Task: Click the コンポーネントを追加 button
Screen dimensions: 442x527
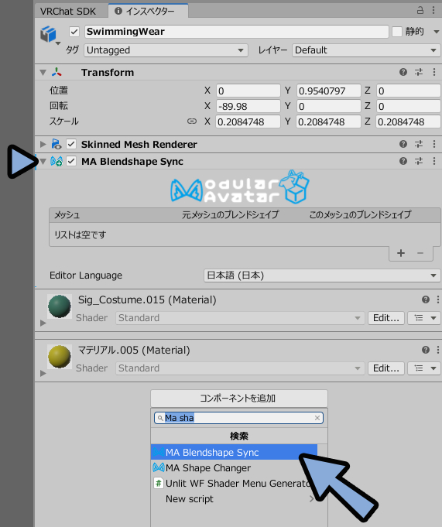Action: (239, 399)
